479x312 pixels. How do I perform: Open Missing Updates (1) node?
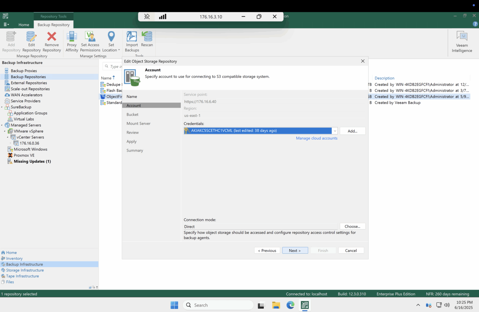pos(32,161)
